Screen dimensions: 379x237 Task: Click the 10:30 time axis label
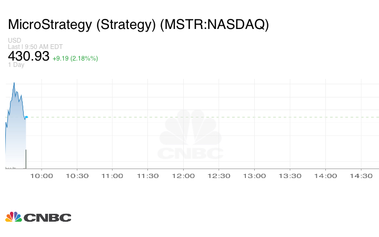point(77,176)
